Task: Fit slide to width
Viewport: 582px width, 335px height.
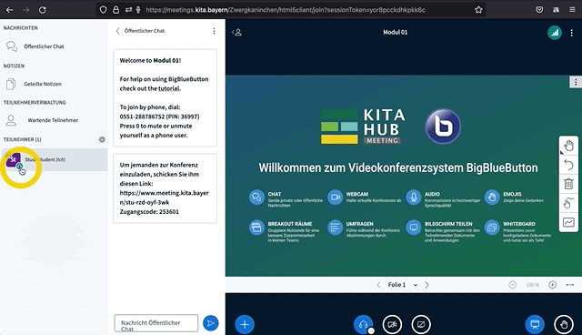Action: [570, 285]
